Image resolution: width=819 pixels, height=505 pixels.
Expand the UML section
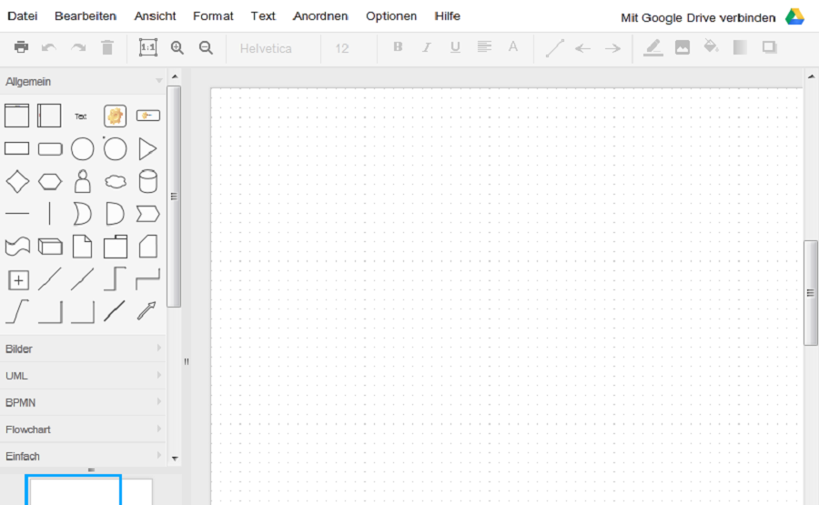(83, 376)
